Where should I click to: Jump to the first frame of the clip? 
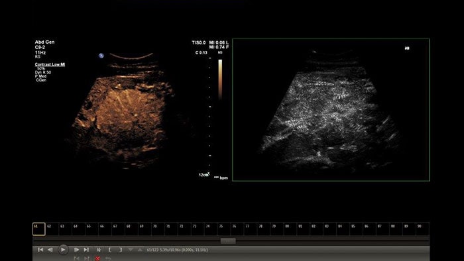(40, 250)
